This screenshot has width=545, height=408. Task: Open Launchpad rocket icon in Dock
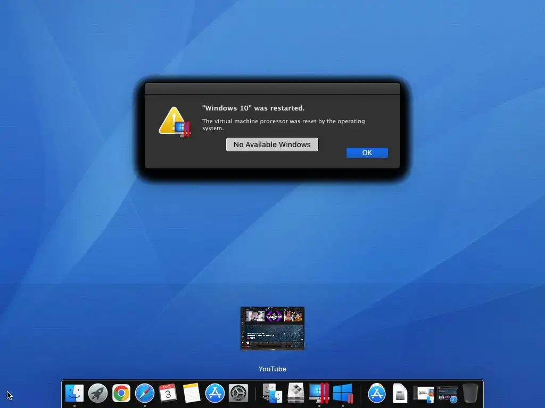coord(98,393)
